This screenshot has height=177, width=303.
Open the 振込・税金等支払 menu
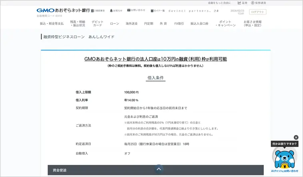click(x=52, y=24)
